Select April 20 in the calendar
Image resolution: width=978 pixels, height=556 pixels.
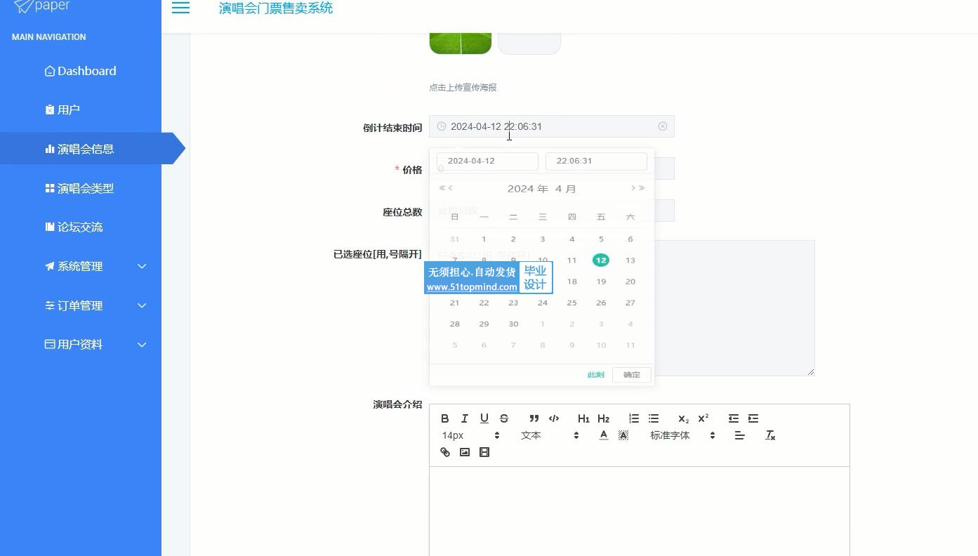(630, 282)
